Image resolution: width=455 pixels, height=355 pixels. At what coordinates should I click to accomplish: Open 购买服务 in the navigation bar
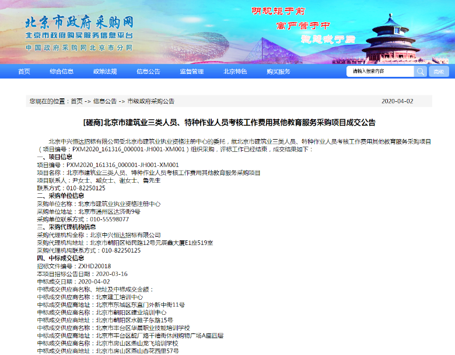click(278, 72)
